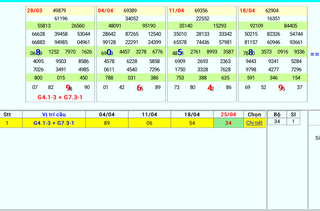Click the Stt column header
This screenshot has height=211, width=320.
coord(7,115)
